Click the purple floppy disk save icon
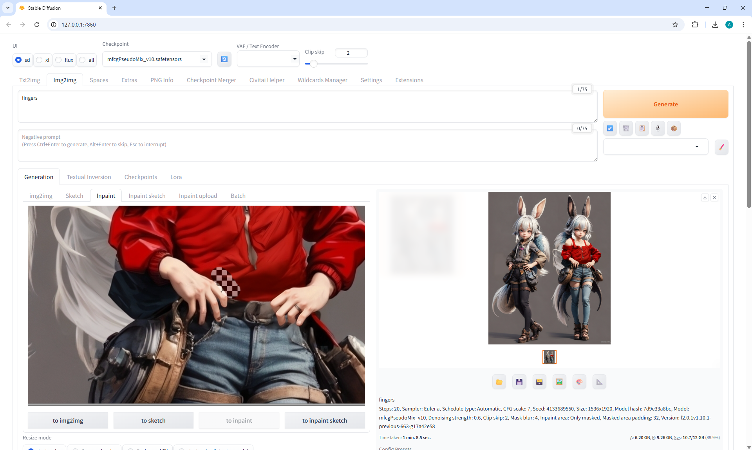 coord(519,382)
